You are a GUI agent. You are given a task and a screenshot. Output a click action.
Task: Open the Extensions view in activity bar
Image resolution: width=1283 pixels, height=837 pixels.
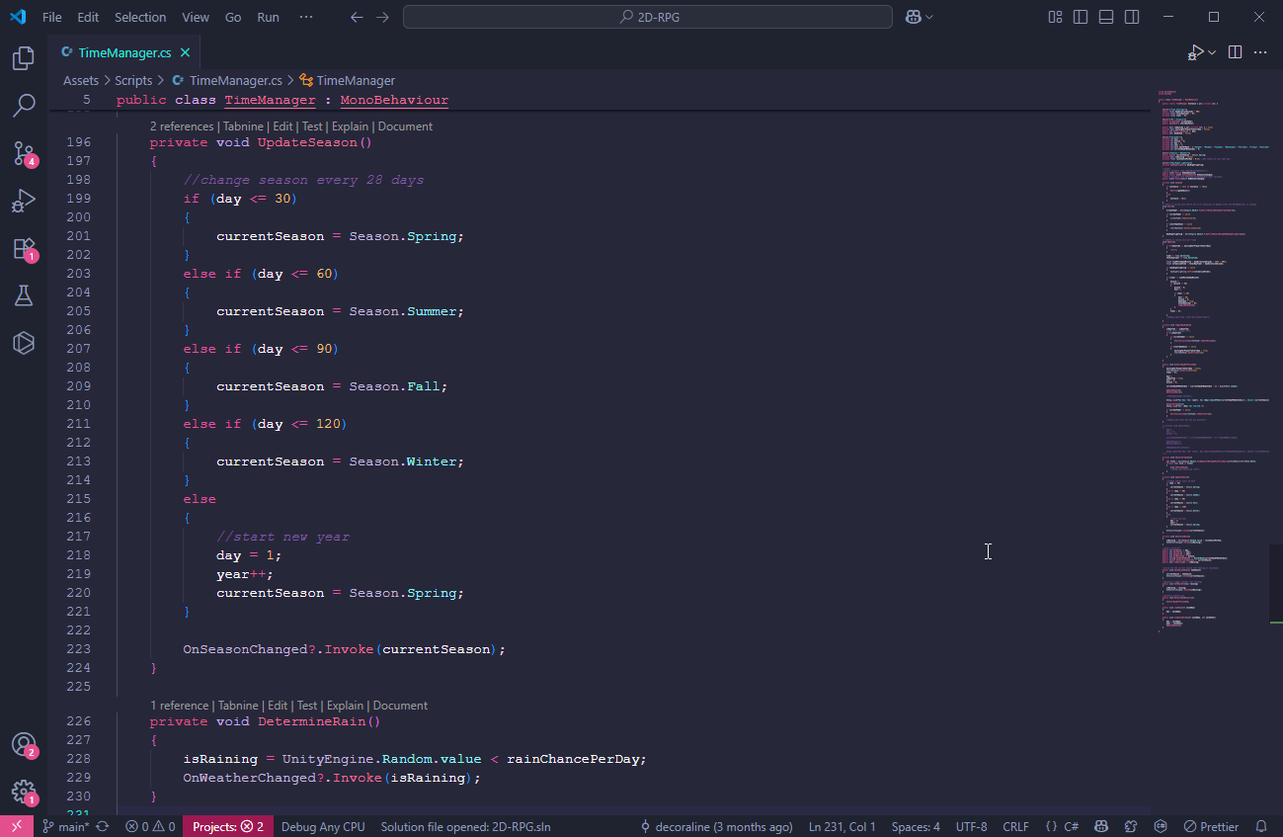(x=24, y=248)
